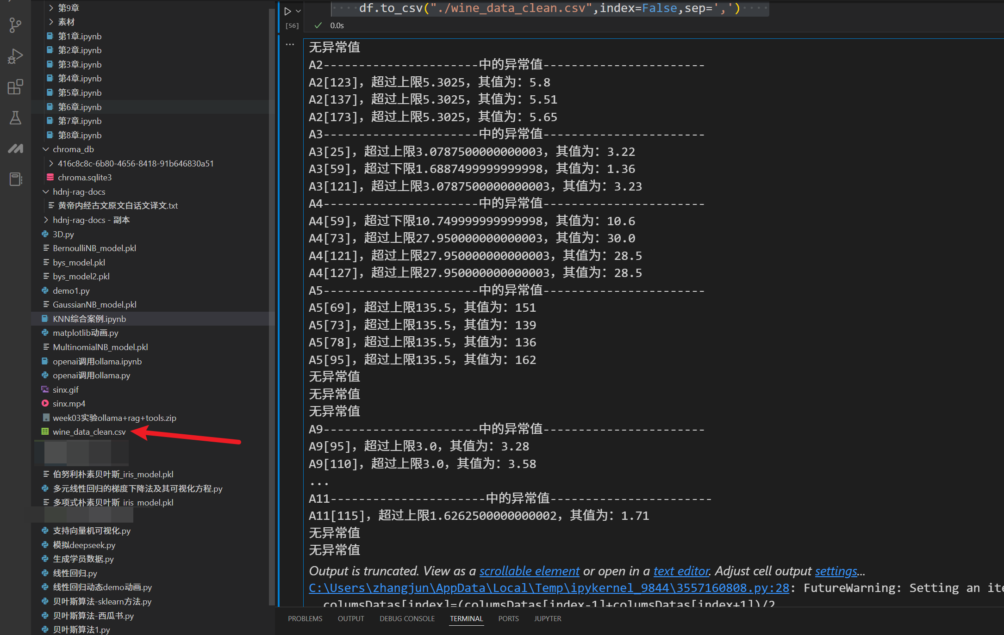The width and height of the screenshot is (1004, 635).
Task: Expand the hdnj-rag-docs - 副本 folder
Action: (46, 220)
